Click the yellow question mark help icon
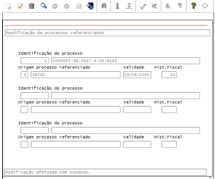 click(193, 6)
